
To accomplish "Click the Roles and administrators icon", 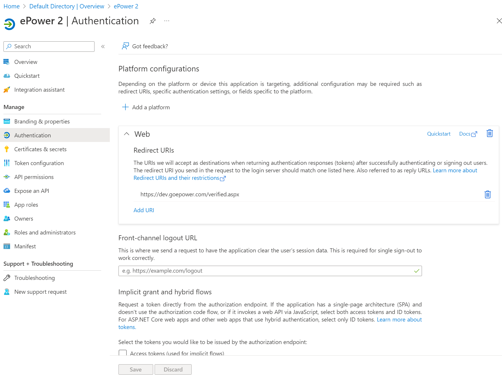I will pos(7,232).
